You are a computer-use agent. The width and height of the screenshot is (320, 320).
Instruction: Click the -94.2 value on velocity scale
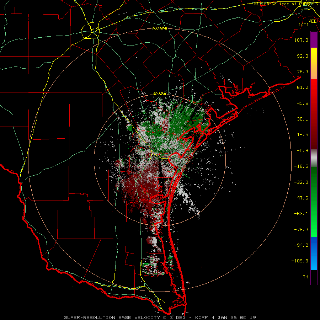coord(301,245)
